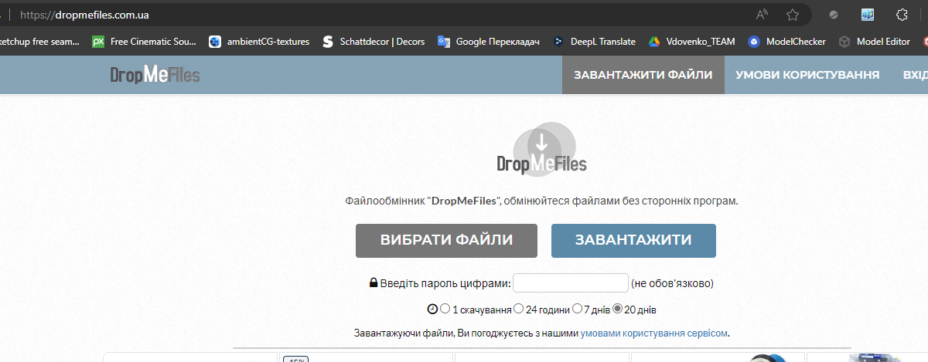The height and width of the screenshot is (362, 928).
Task: Click the favorites star icon in address bar
Action: 793,14
